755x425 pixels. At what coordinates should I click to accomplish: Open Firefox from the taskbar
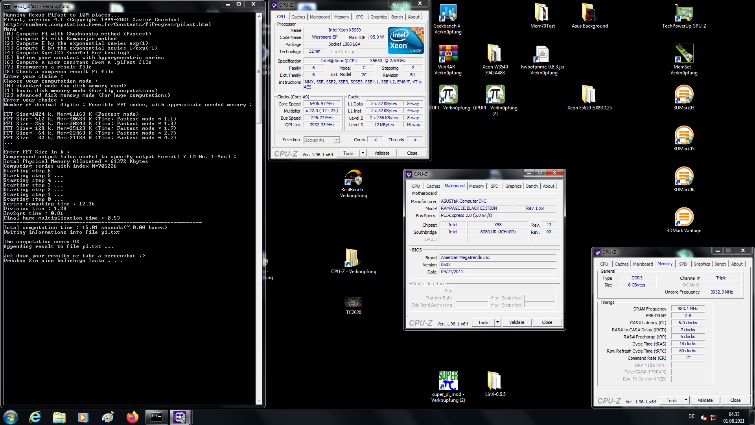click(132, 417)
